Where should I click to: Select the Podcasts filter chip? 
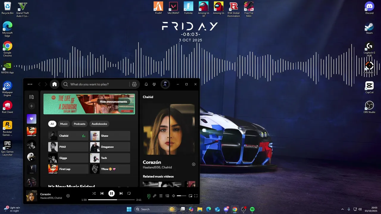(79, 124)
